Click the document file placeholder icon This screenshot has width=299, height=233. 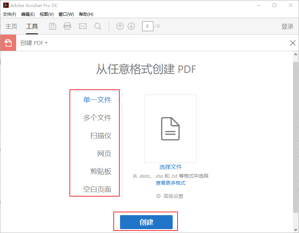coord(170,129)
